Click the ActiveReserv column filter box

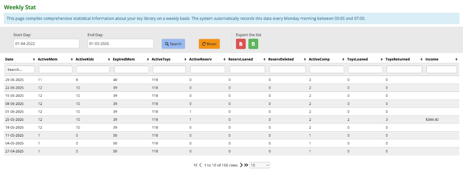point(208,69)
